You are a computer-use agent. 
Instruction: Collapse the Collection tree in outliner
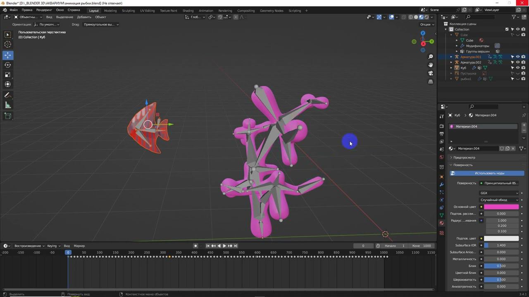pyautogui.click(x=446, y=29)
